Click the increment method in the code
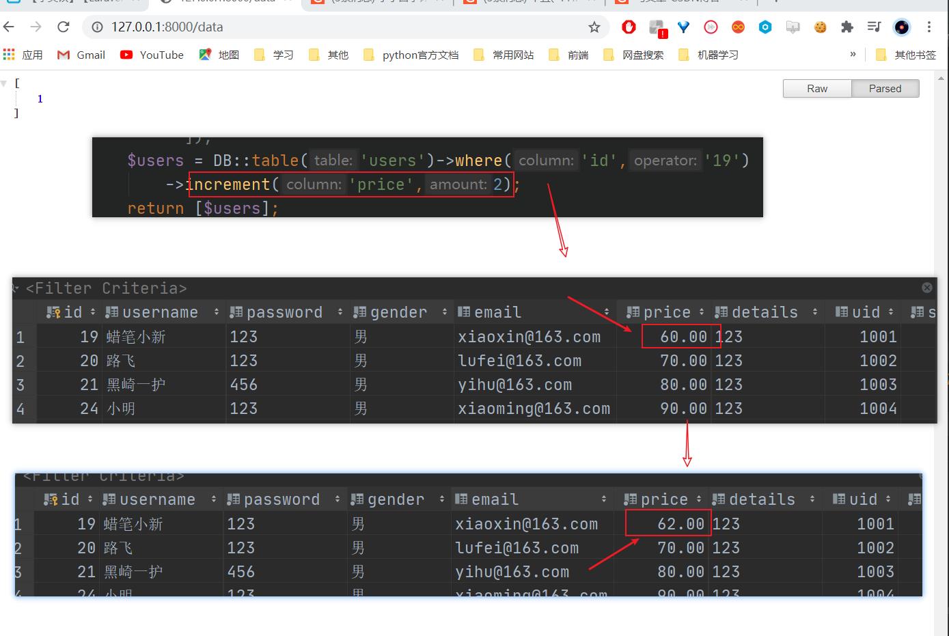949x636 pixels. pyautogui.click(x=228, y=184)
